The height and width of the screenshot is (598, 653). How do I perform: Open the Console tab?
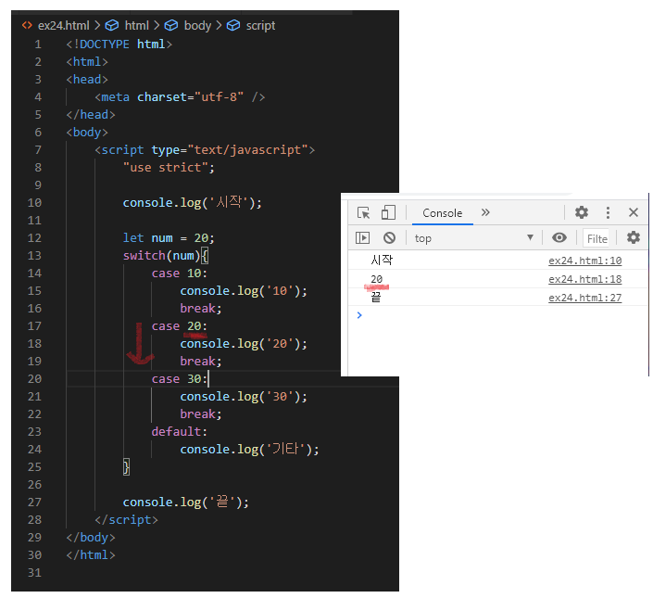442,213
